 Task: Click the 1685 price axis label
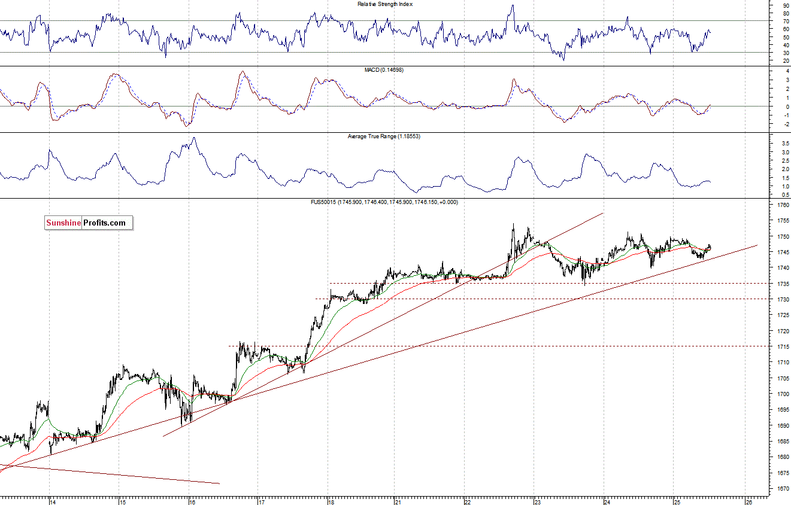783,442
